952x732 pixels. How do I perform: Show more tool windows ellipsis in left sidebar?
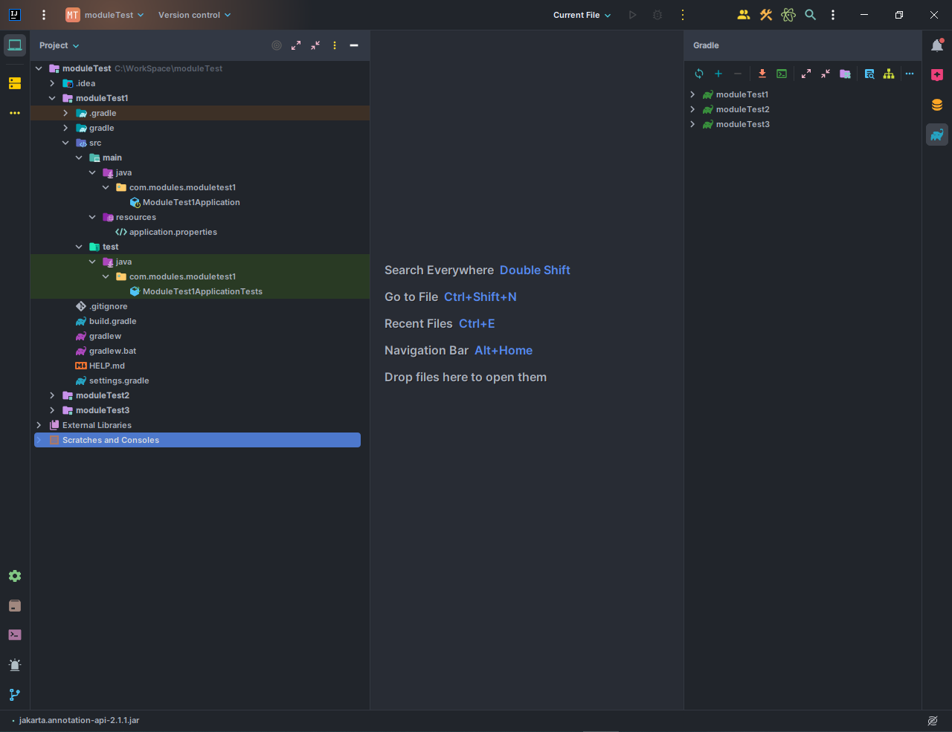[15, 113]
